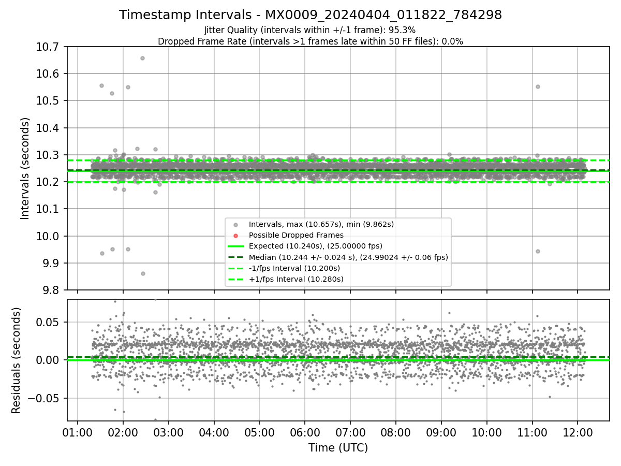621x466 pixels.
Task: Click the '12:00' time tick label
Action: click(x=578, y=432)
